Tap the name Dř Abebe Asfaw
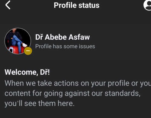151x118 pixels. (x=63, y=37)
